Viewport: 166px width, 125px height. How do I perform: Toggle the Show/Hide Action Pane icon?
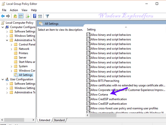tap(40, 16)
